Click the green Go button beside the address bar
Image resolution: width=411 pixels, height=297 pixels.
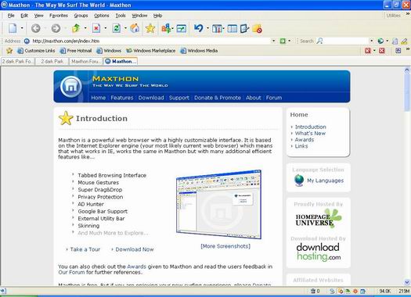[x=283, y=41]
